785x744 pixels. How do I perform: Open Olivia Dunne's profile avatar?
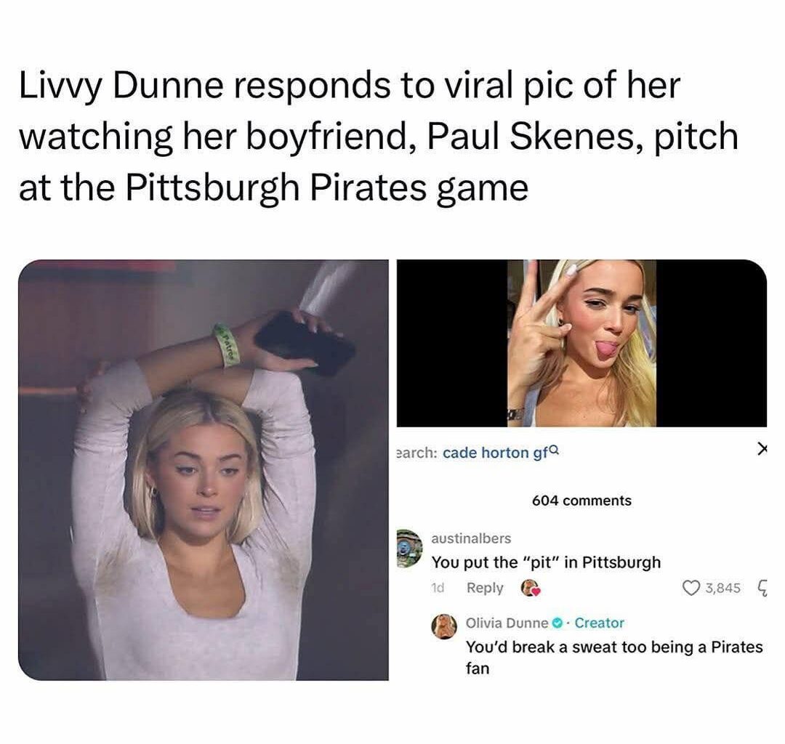444,626
